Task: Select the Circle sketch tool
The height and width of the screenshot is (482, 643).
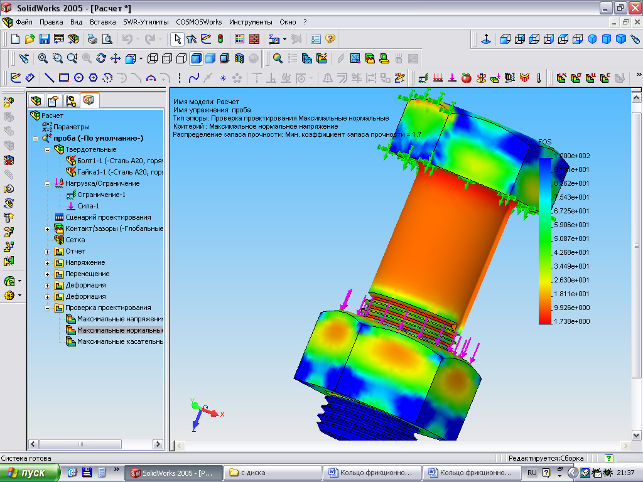Action: click(x=78, y=77)
